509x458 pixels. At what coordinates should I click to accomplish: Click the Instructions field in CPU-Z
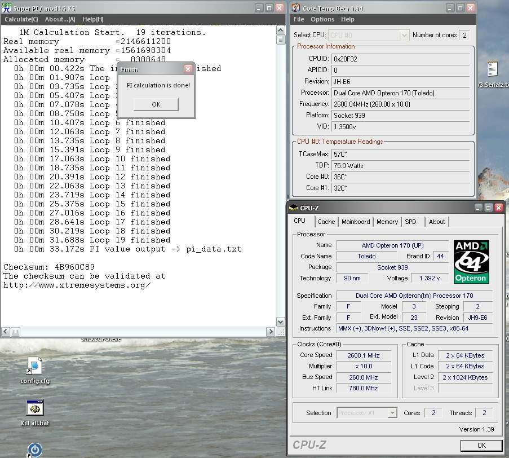tap(414, 328)
